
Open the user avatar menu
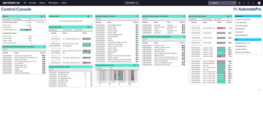point(259,3)
